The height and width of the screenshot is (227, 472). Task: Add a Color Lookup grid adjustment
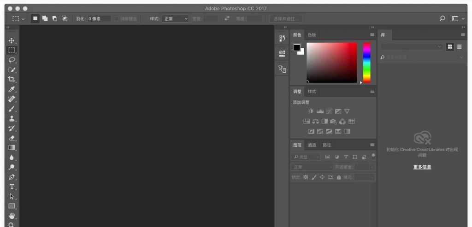coord(352,122)
